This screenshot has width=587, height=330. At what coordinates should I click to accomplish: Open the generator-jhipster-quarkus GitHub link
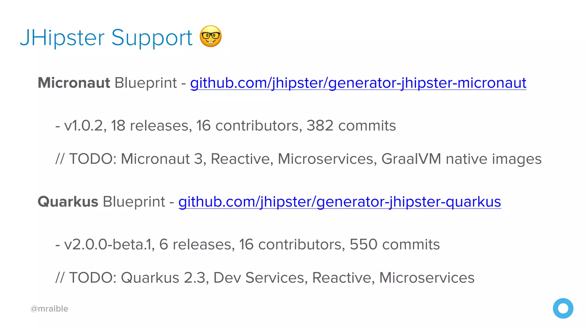coord(340,202)
